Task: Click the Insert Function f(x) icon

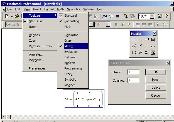Action: (x=105, y=16)
